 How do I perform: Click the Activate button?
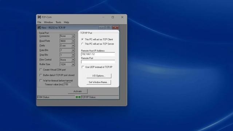pyautogui.click(x=78, y=91)
